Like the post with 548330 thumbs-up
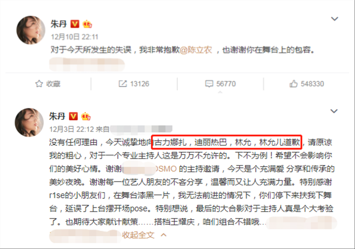Screen dimensions: 355x249 (x=294, y=84)
